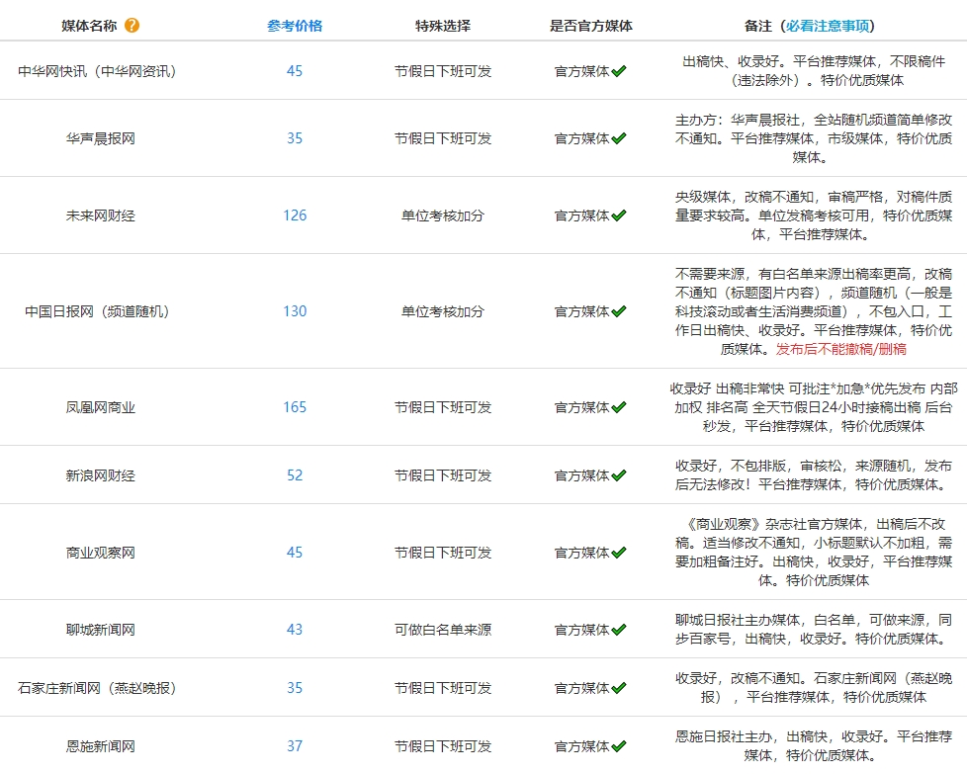The height and width of the screenshot is (774, 967).
Task: Click the green checkmark for 华声晨报网
Action: pos(619,138)
